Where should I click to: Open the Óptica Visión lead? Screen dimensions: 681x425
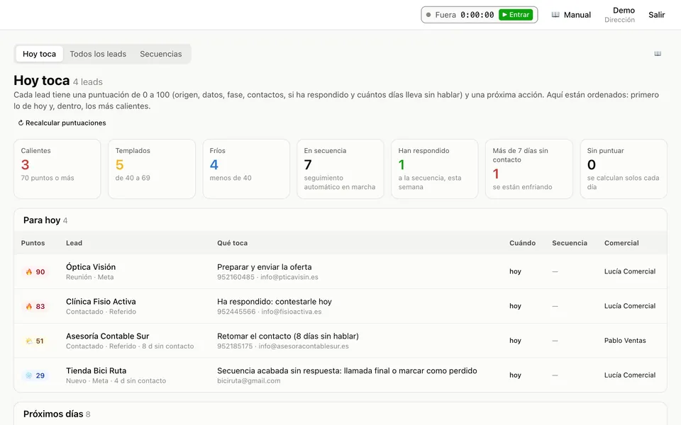pos(91,267)
